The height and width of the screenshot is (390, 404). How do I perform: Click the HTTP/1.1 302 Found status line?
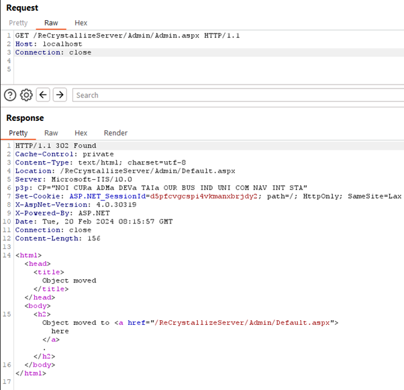coord(56,146)
